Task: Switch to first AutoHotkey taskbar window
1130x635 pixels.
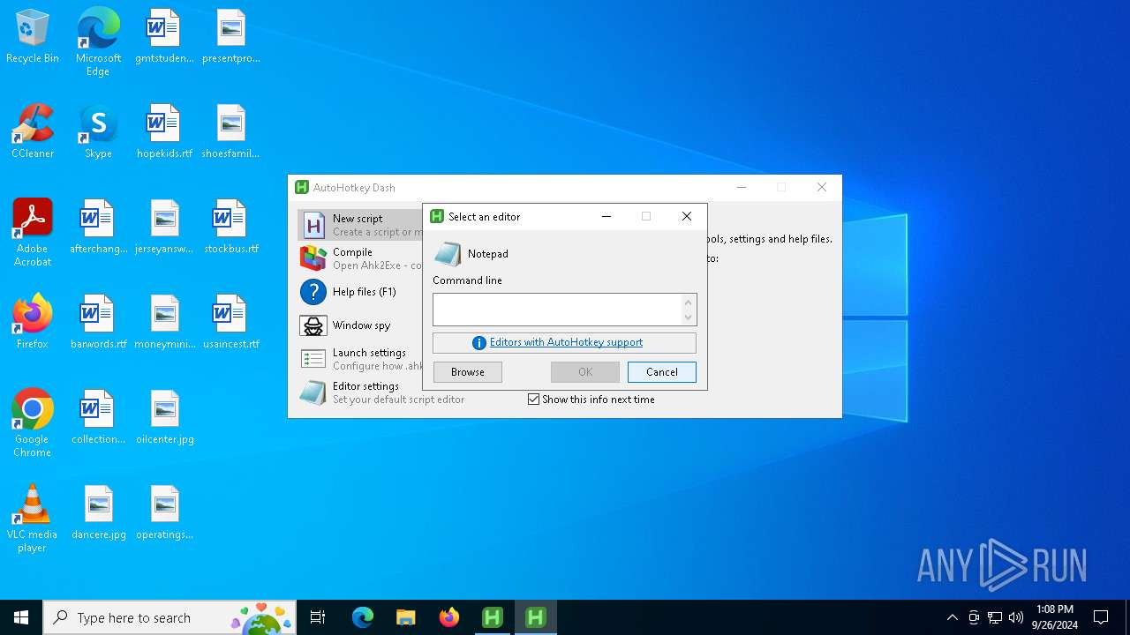Action: pos(493,617)
